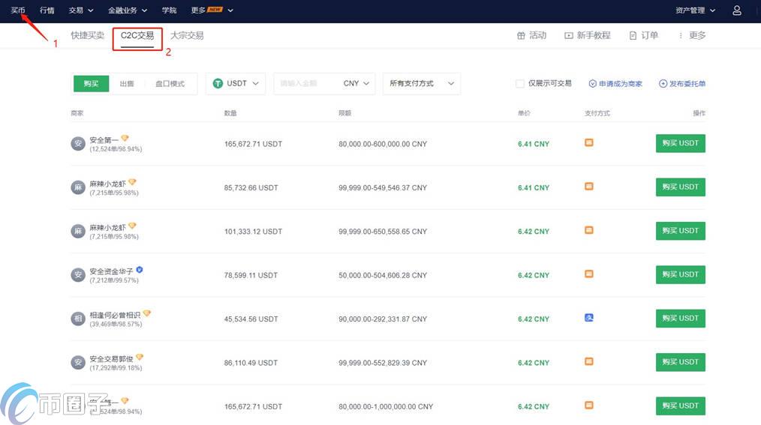Click the plus circle icon beside 发布委托单

(x=663, y=83)
